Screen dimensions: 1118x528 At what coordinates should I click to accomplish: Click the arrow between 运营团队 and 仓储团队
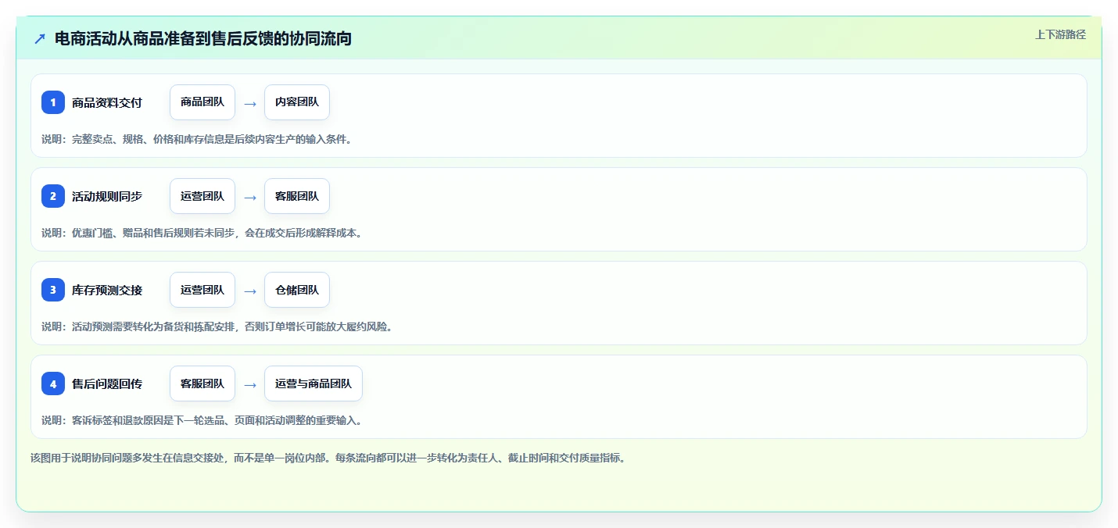point(249,291)
